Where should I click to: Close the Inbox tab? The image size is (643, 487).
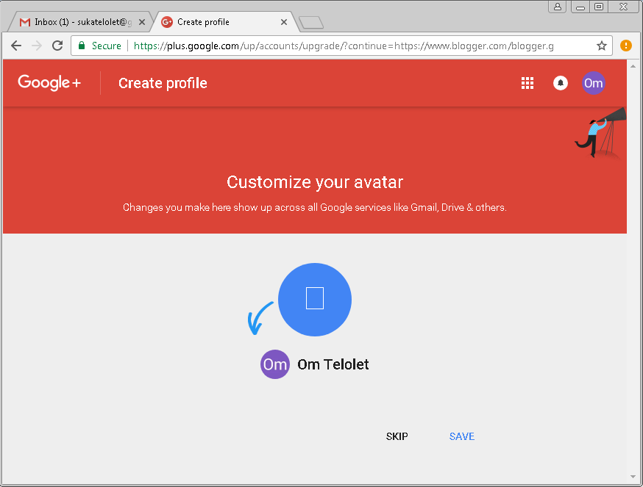(x=142, y=22)
